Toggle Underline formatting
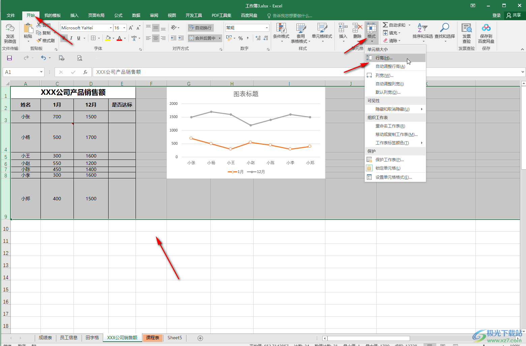Image resolution: width=526 pixels, height=346 pixels. [x=79, y=38]
